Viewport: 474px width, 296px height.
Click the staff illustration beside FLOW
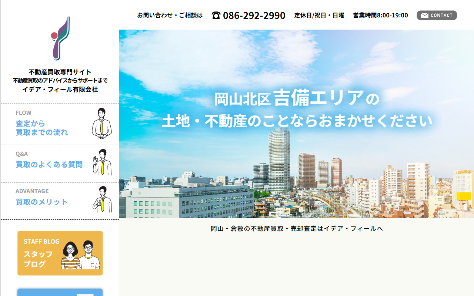pos(101,124)
